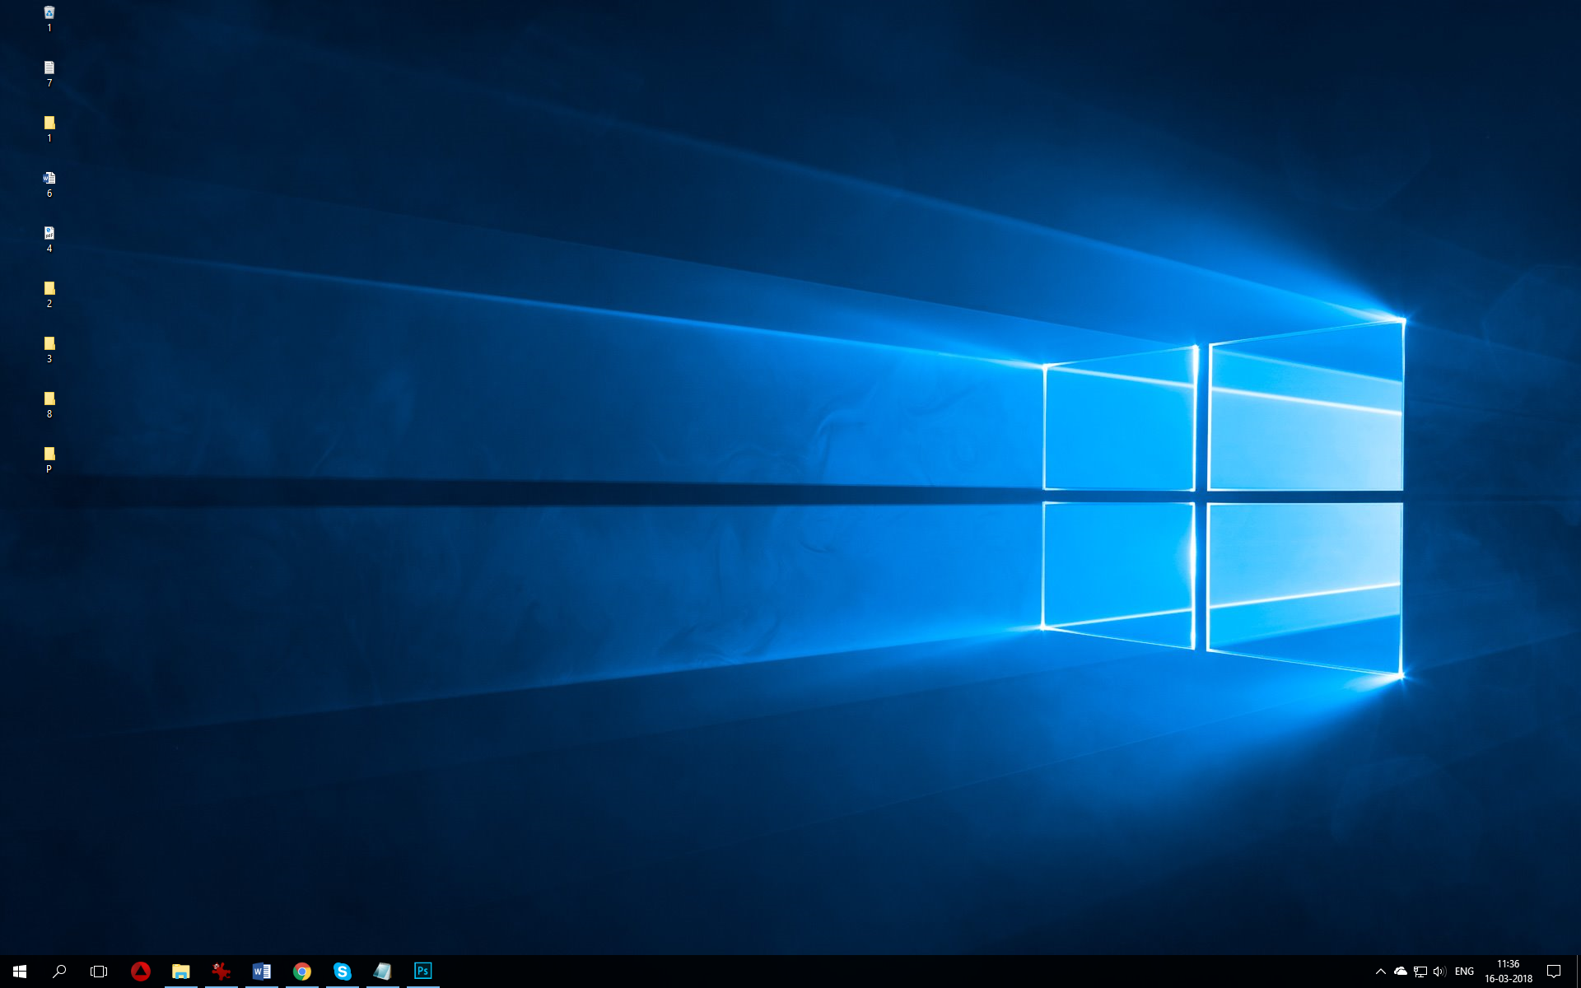Open Microsoft Word from the taskbar

[262, 972]
